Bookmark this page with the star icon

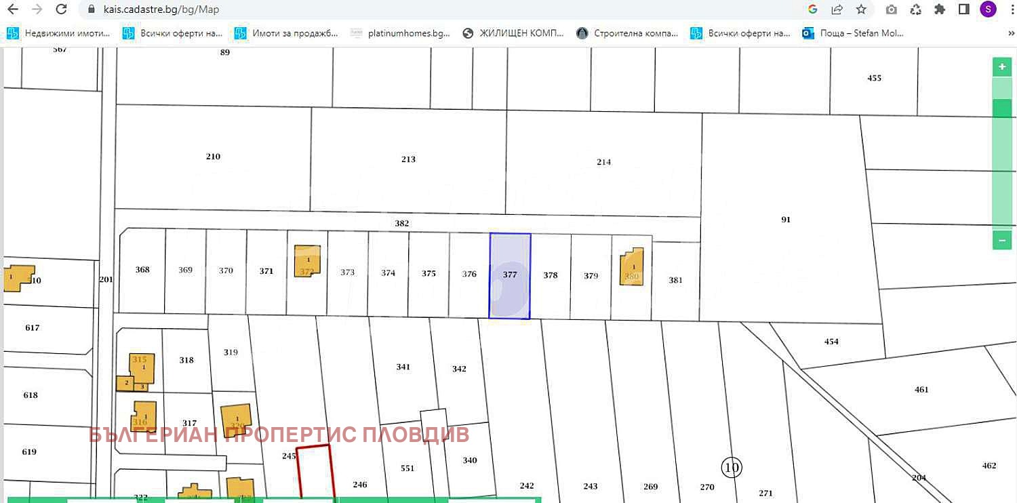tap(861, 9)
